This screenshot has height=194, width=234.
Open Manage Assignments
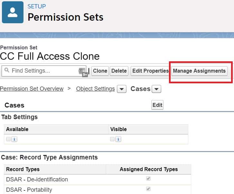(x=199, y=71)
